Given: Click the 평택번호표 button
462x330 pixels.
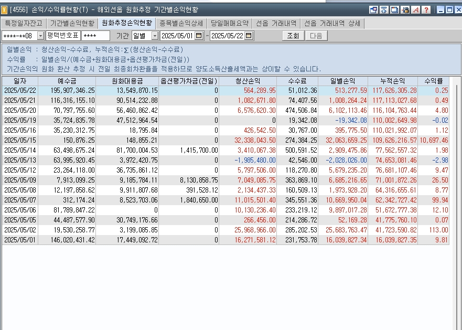Looking at the screenshot, I should [x=63, y=36].
